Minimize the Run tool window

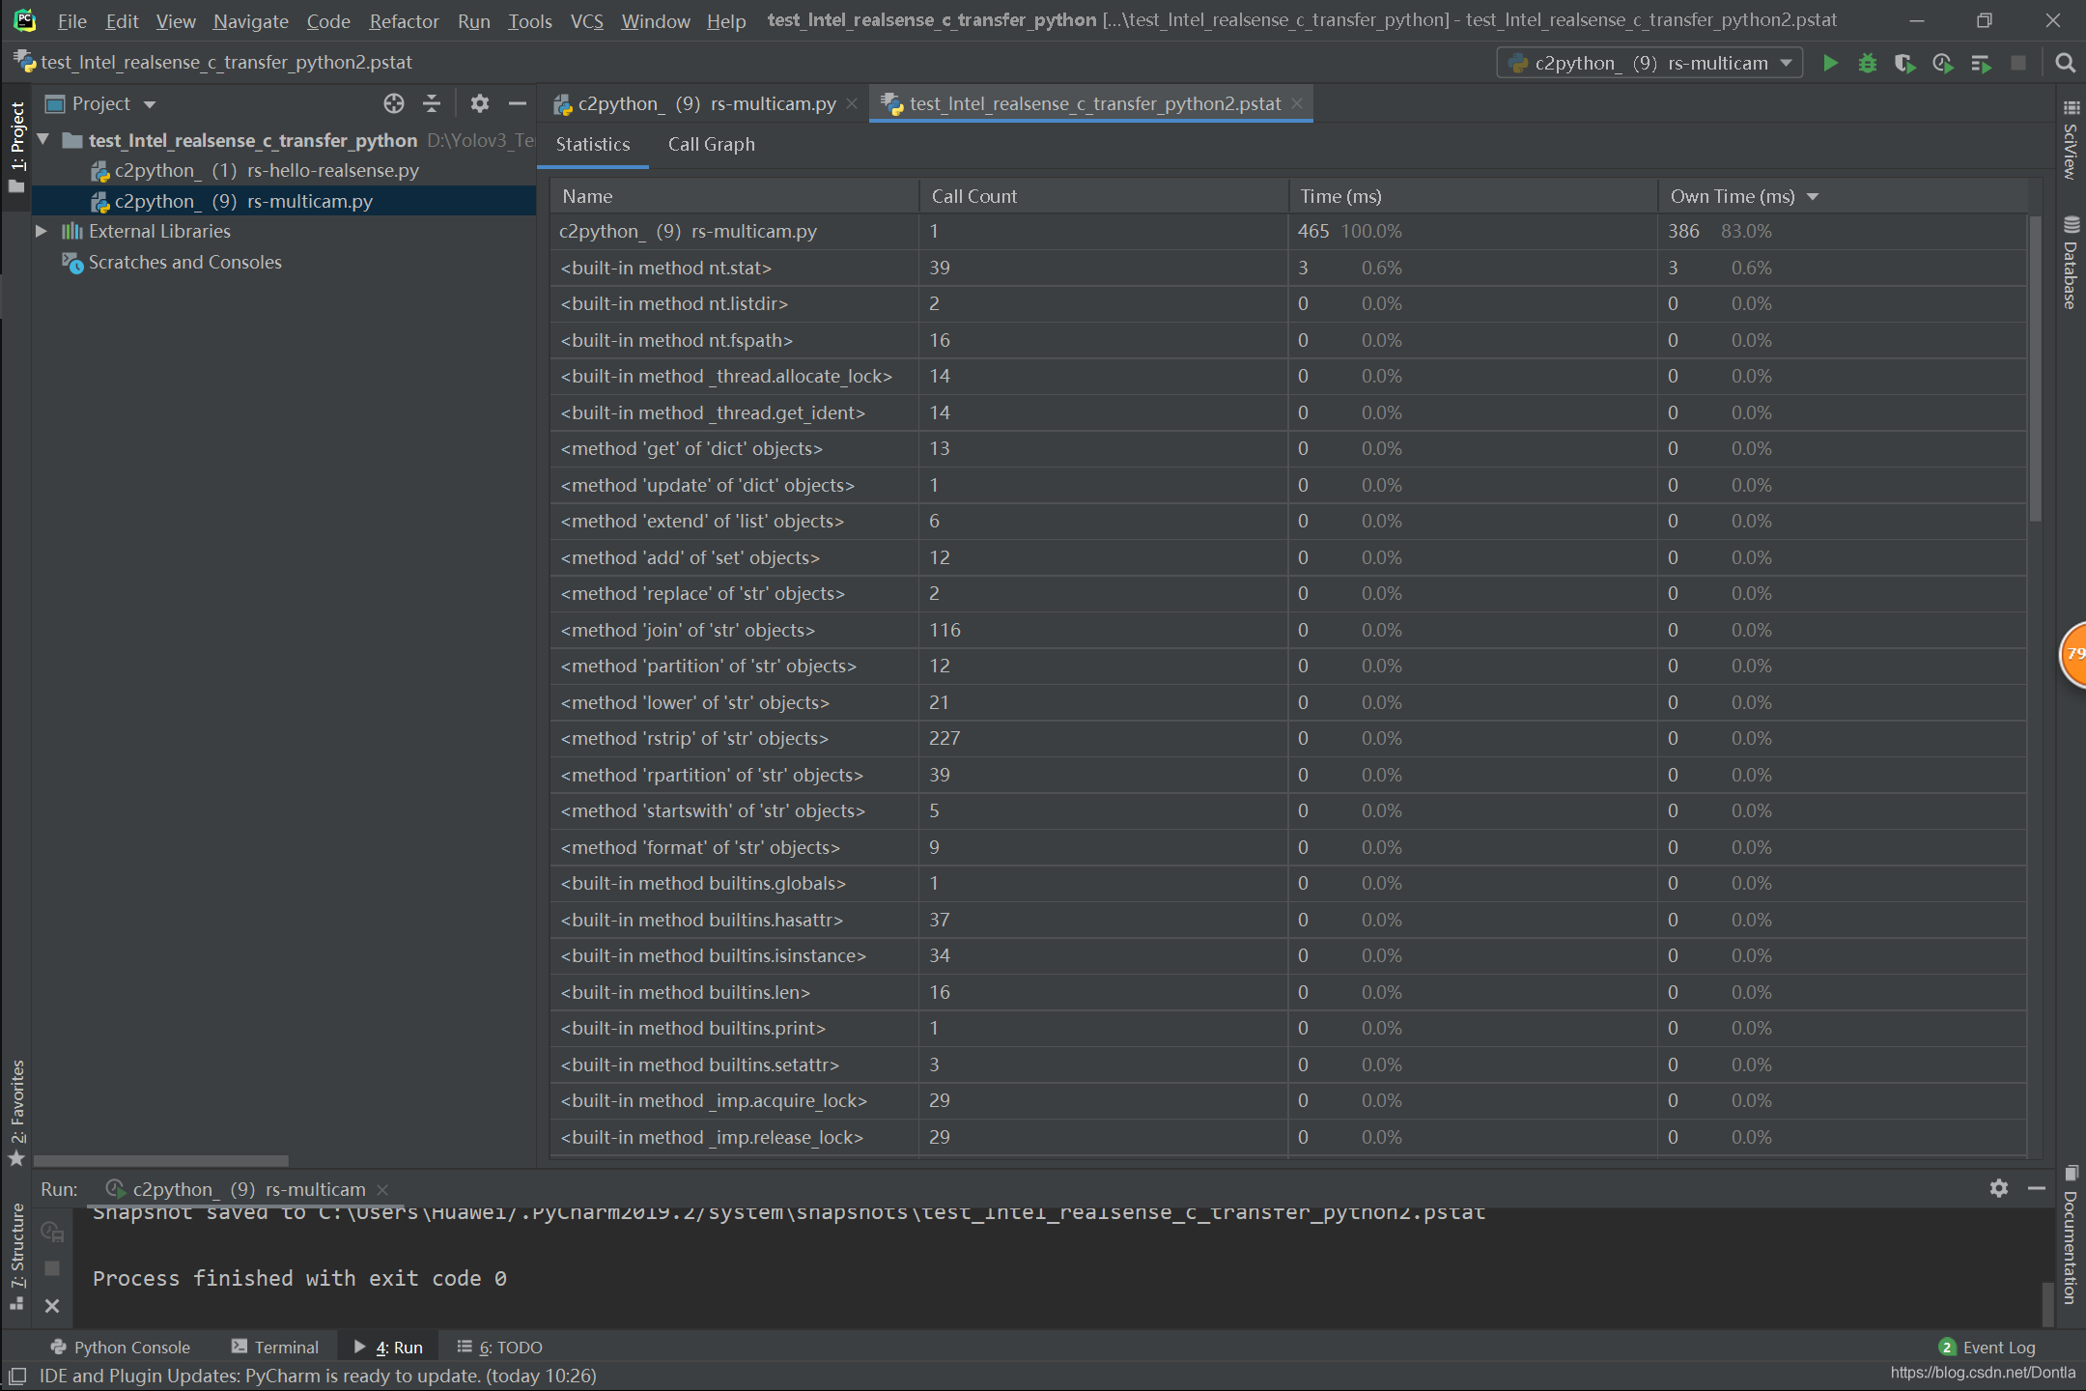pyautogui.click(x=2037, y=1188)
